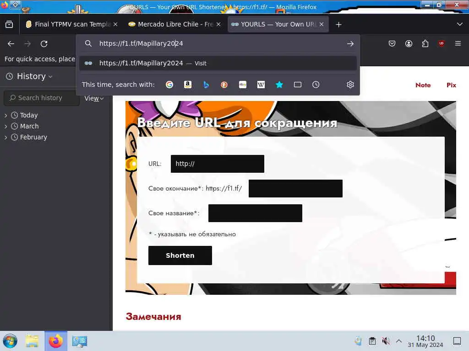The width and height of the screenshot is (469, 351).
Task: Click the weather tray icon
Action: (358, 341)
